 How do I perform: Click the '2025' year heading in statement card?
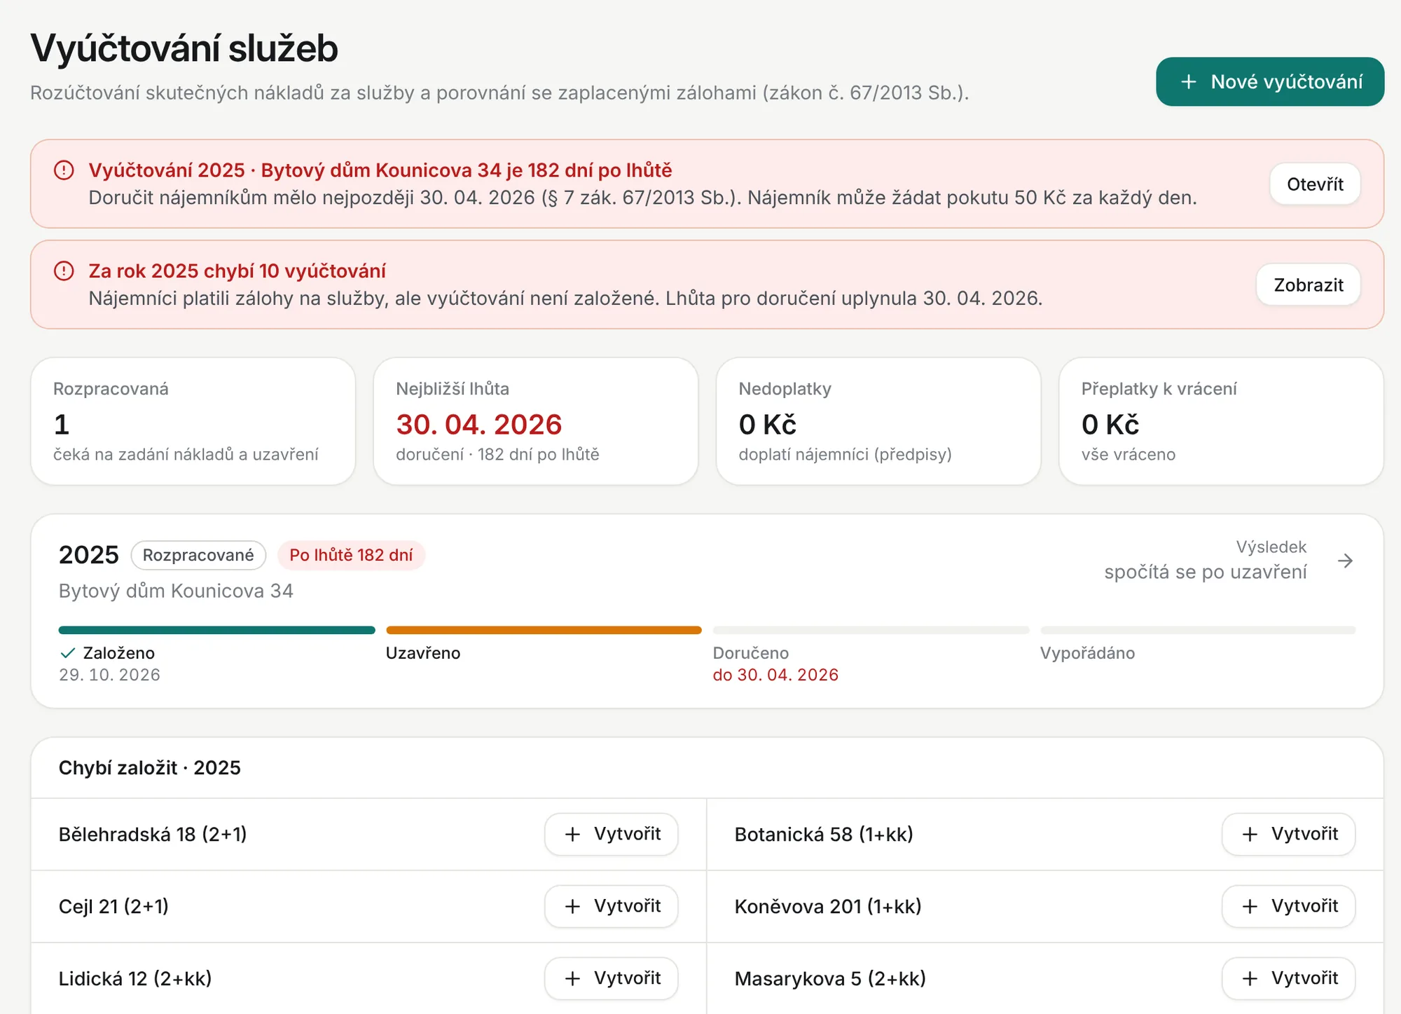pyautogui.click(x=89, y=555)
